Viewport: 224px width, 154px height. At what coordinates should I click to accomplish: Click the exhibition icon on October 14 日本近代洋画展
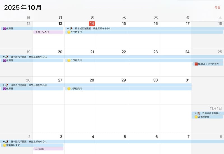click(x=71, y=29)
